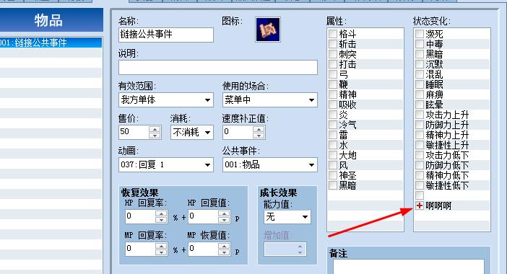The image size is (507, 274).
Task: Click the MP 回复率 input field
Action: click(140, 249)
